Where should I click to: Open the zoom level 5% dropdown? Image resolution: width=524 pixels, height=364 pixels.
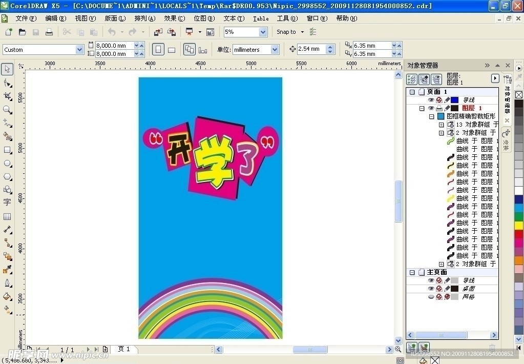[x=263, y=32]
